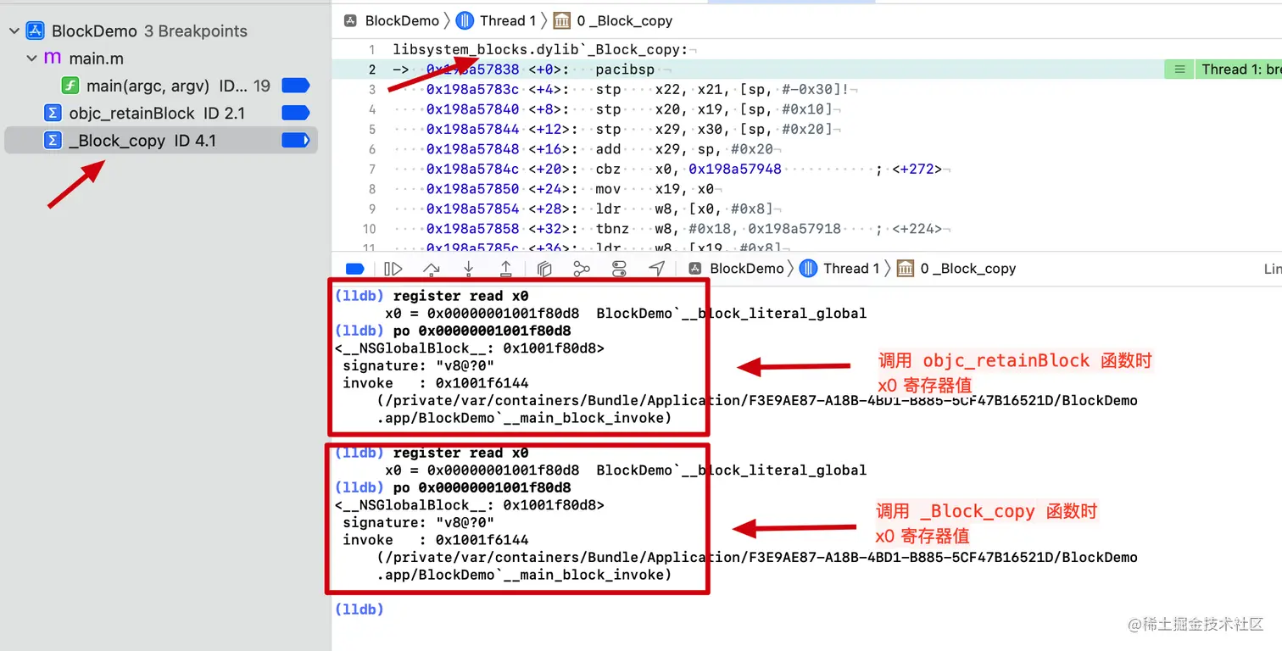Select main.m in breakpoint navigator
1282x651 pixels.
click(x=98, y=58)
